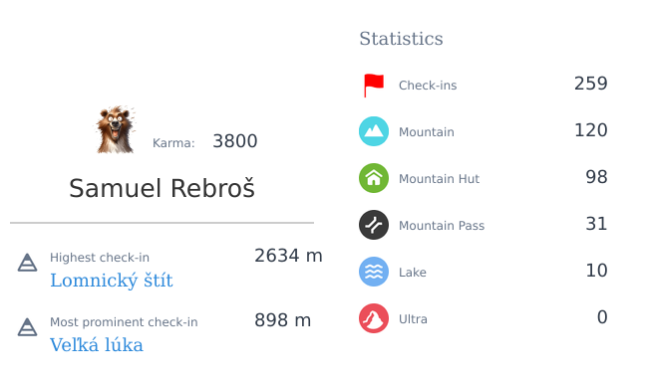Click the bear avatar picture

pyautogui.click(x=116, y=130)
